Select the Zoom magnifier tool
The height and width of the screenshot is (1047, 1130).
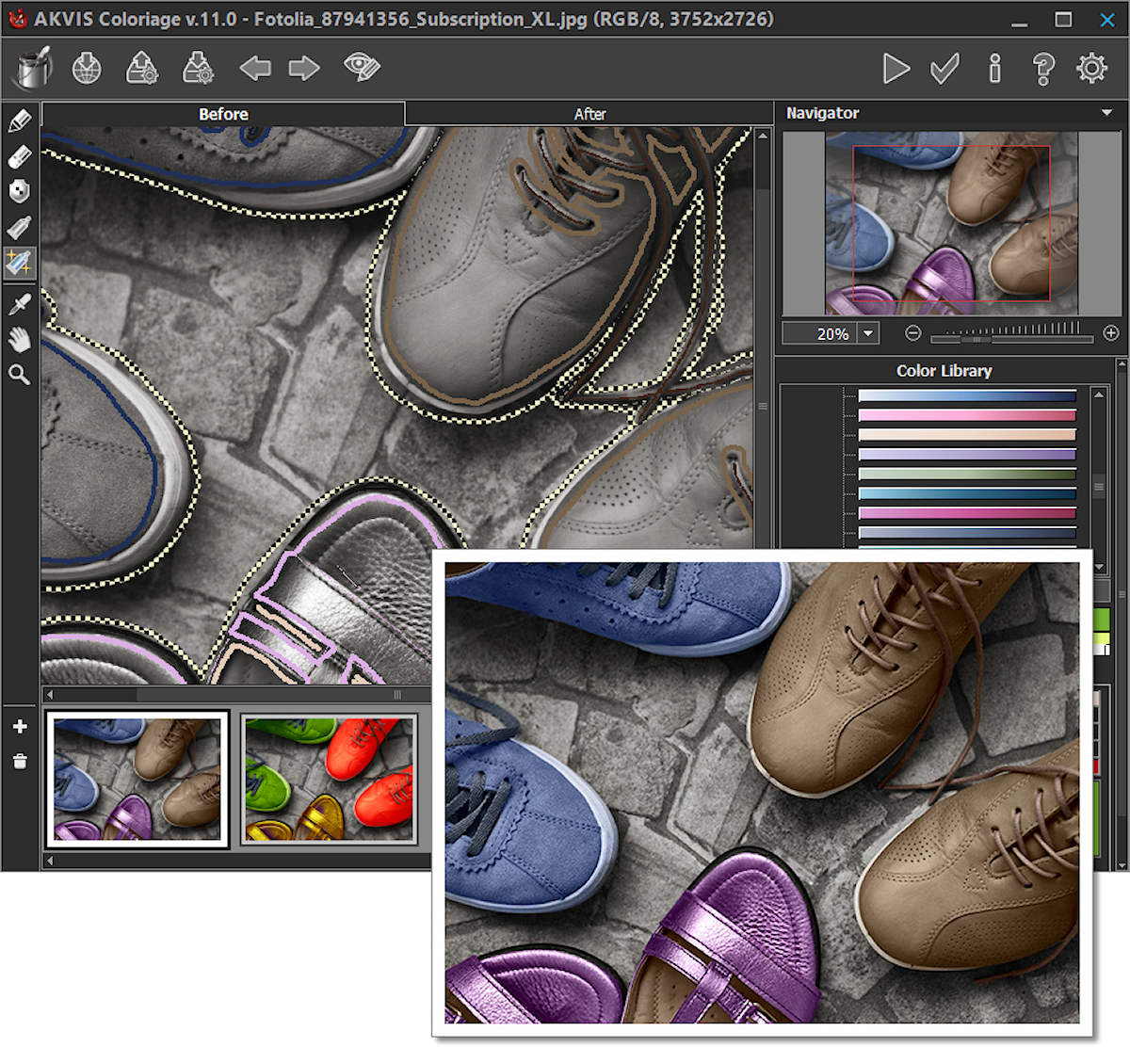(19, 375)
